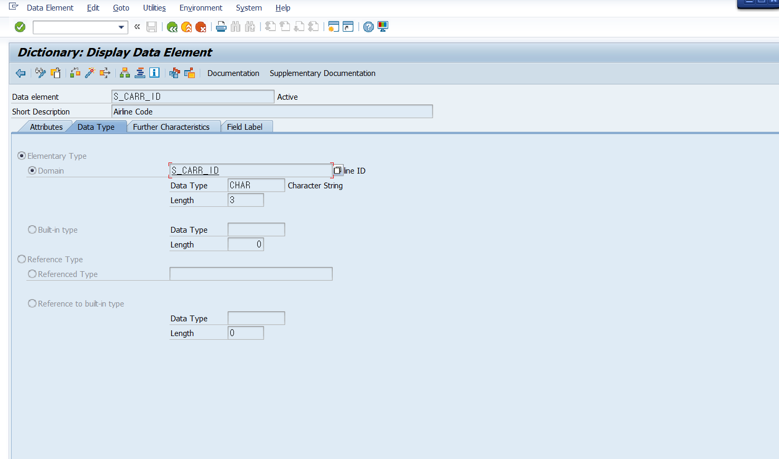779x459 pixels.
Task: Select the Elementary Type radio button
Action: coord(22,156)
